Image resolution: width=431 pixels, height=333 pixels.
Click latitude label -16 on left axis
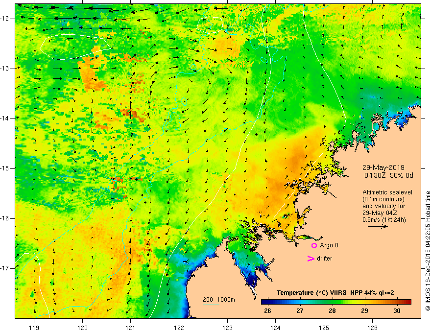(x=5, y=218)
